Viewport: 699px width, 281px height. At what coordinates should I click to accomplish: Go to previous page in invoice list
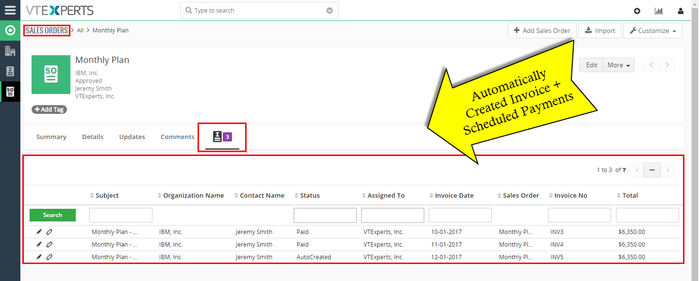pyautogui.click(x=636, y=170)
